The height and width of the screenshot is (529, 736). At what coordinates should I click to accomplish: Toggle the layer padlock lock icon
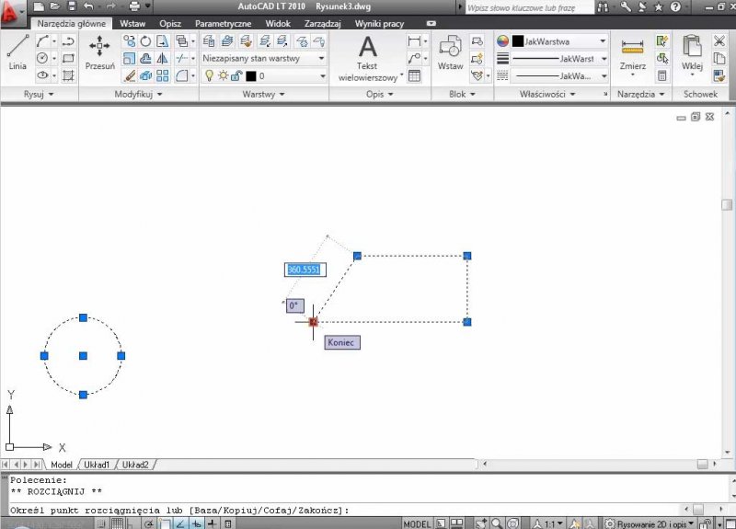click(x=236, y=76)
